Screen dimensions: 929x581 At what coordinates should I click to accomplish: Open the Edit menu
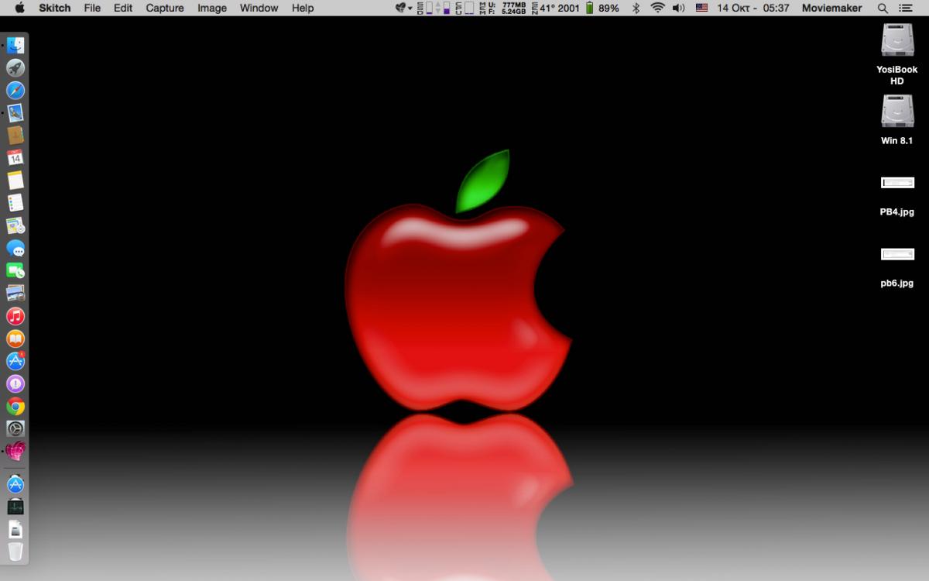[x=123, y=8]
